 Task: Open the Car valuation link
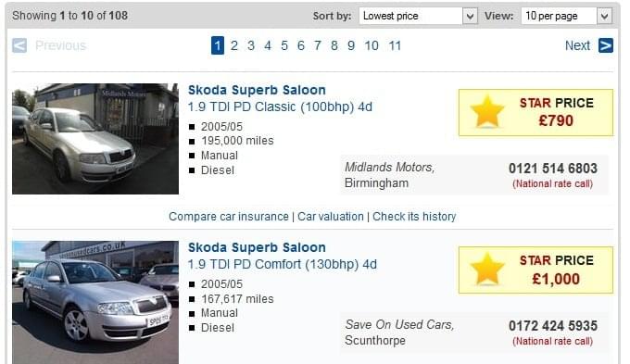pyautogui.click(x=330, y=217)
